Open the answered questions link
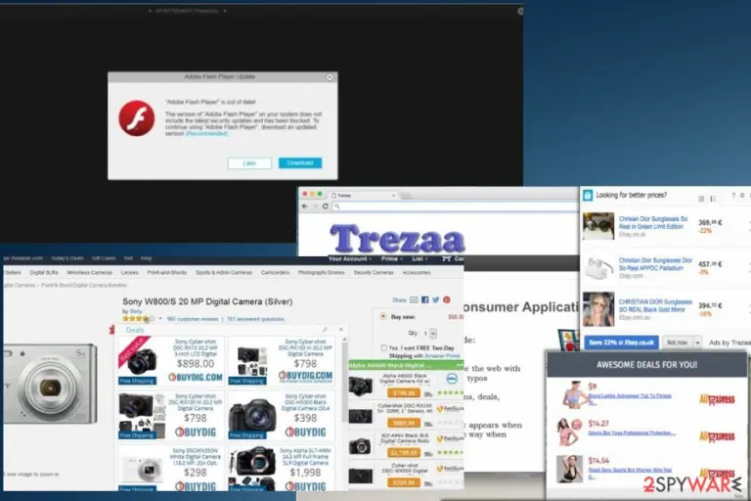This screenshot has width=751, height=501. [255, 319]
